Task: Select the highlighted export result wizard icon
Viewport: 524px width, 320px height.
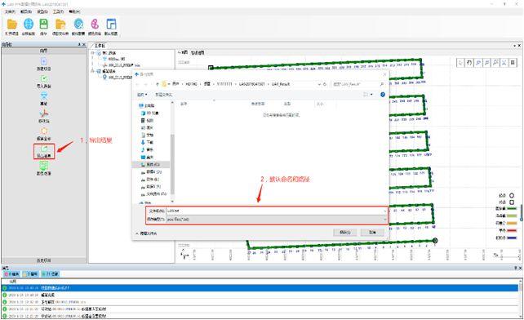Action: 44,152
